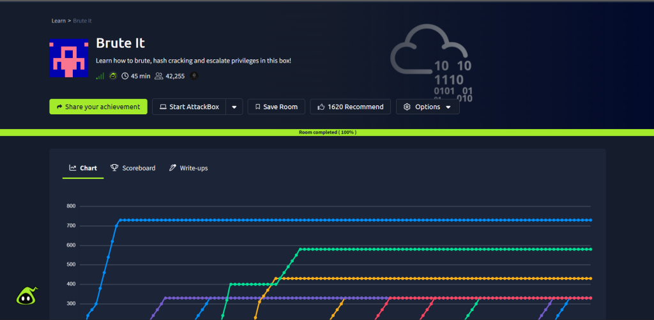Click the gear icon on the Options button

click(x=407, y=107)
